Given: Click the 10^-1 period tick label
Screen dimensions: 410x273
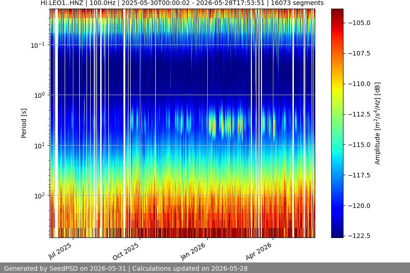Looking at the screenshot, I should pos(37,45).
